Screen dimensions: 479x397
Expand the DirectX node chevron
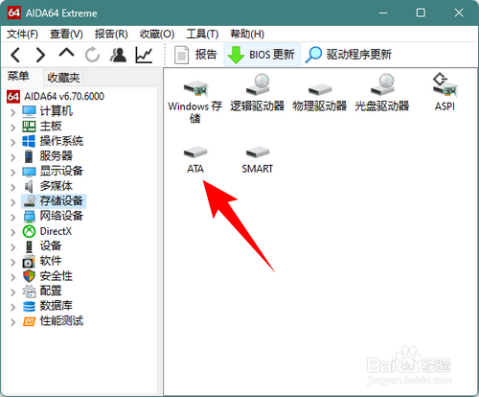click(12, 232)
